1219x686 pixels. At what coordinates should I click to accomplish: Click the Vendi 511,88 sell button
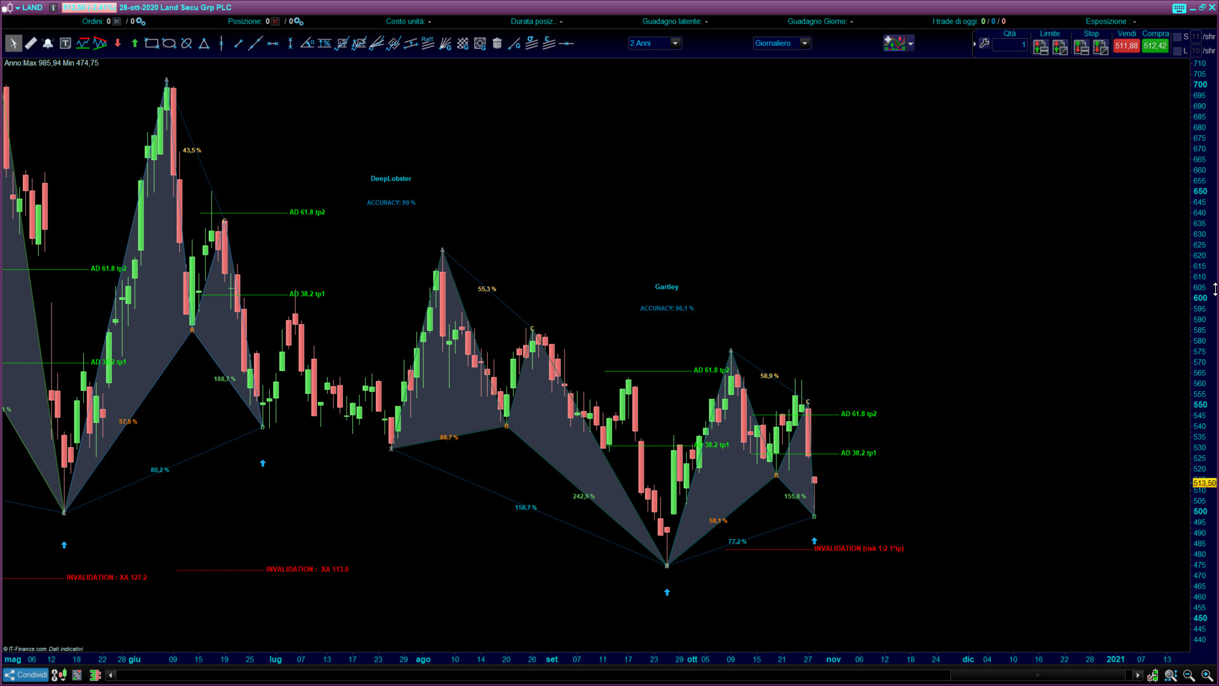click(x=1126, y=46)
